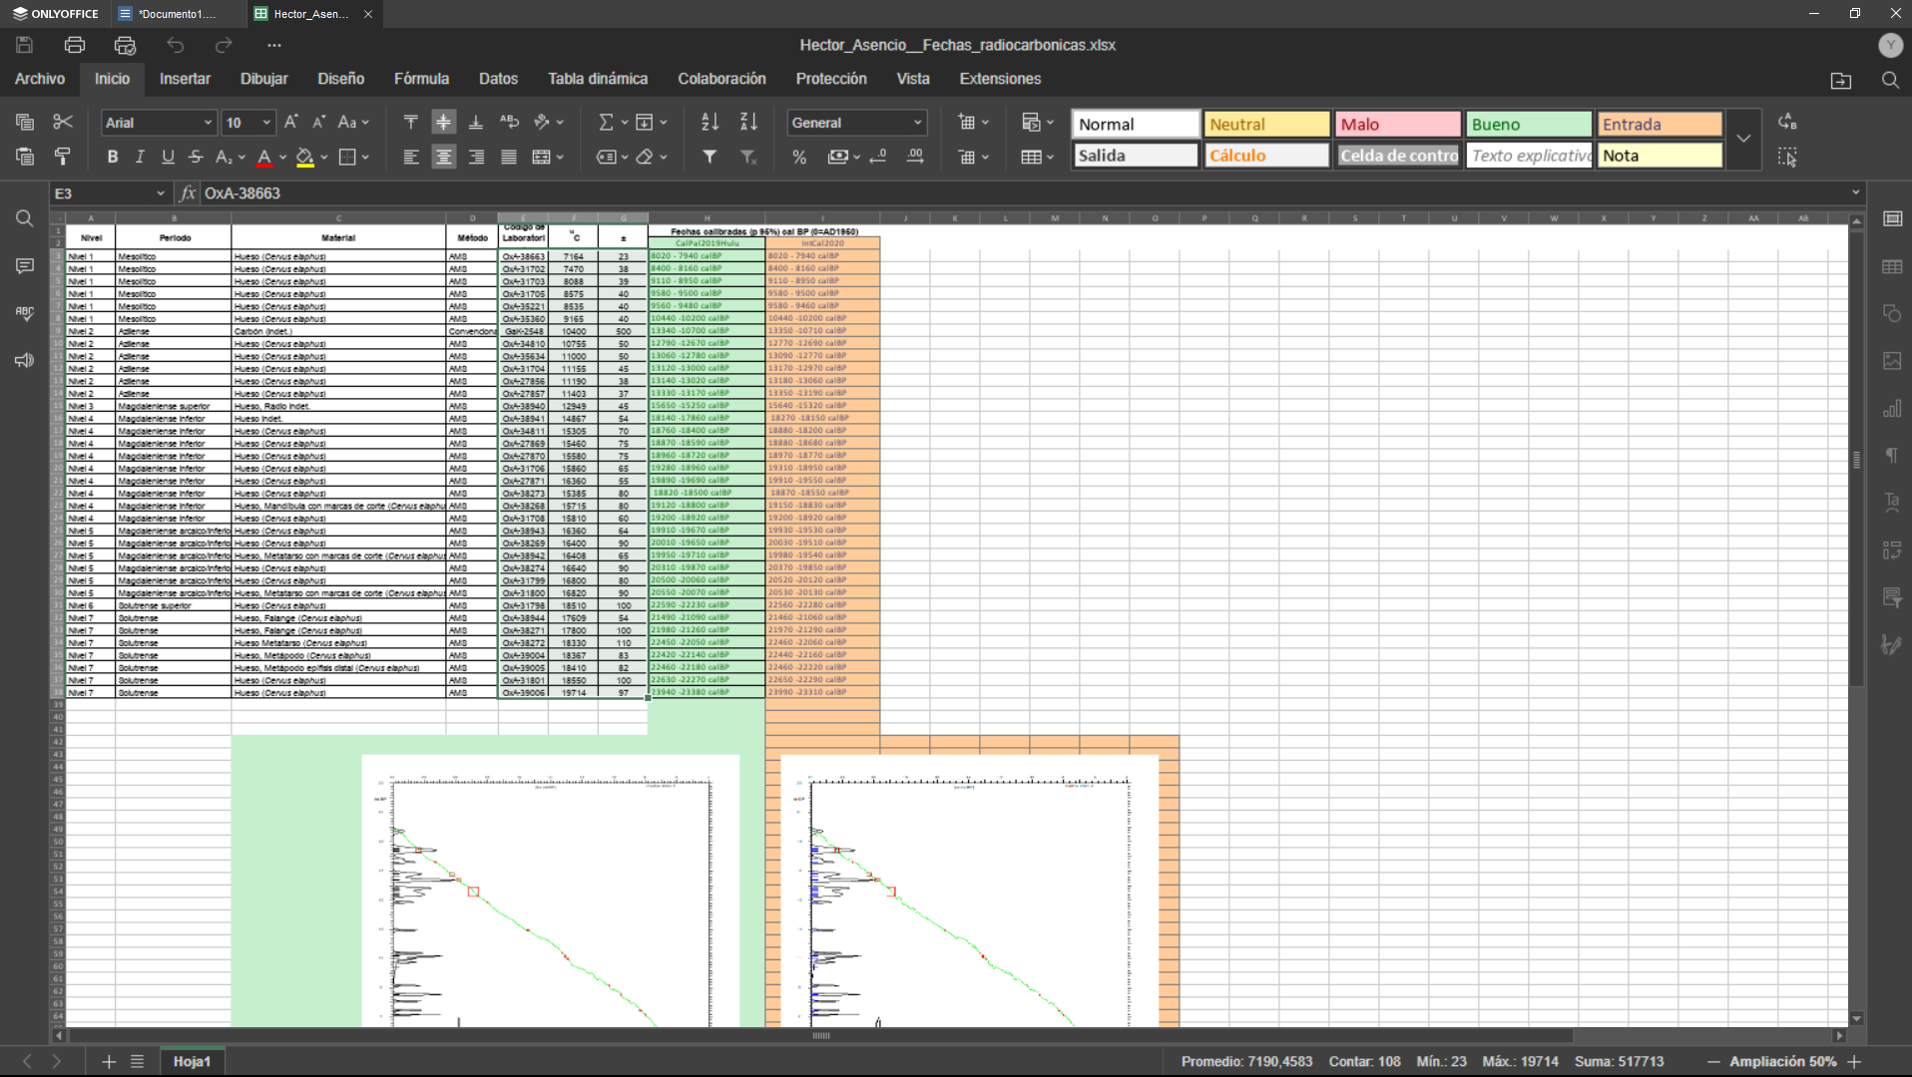
Task: Toggle underline formatting
Action: coord(168,157)
